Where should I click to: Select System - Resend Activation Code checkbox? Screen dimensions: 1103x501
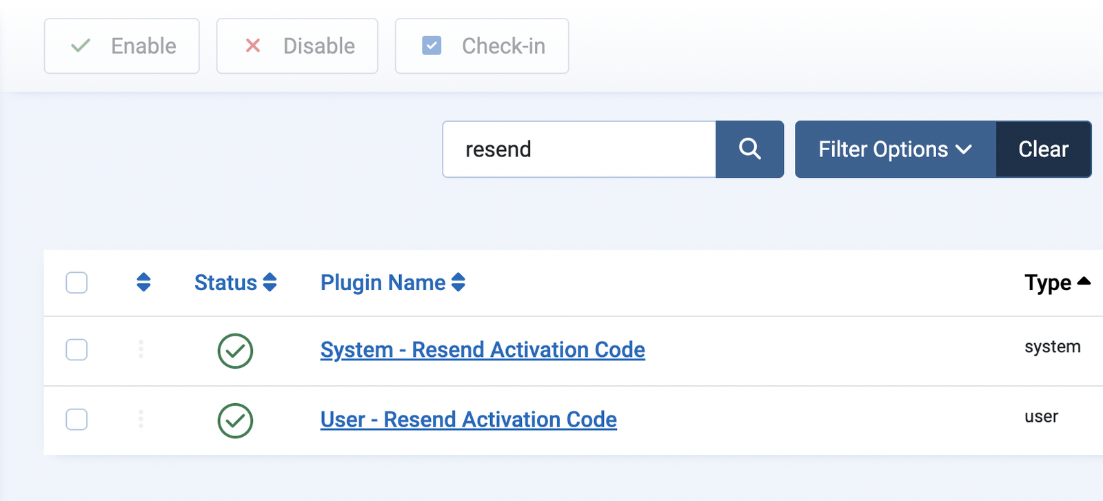(x=77, y=349)
